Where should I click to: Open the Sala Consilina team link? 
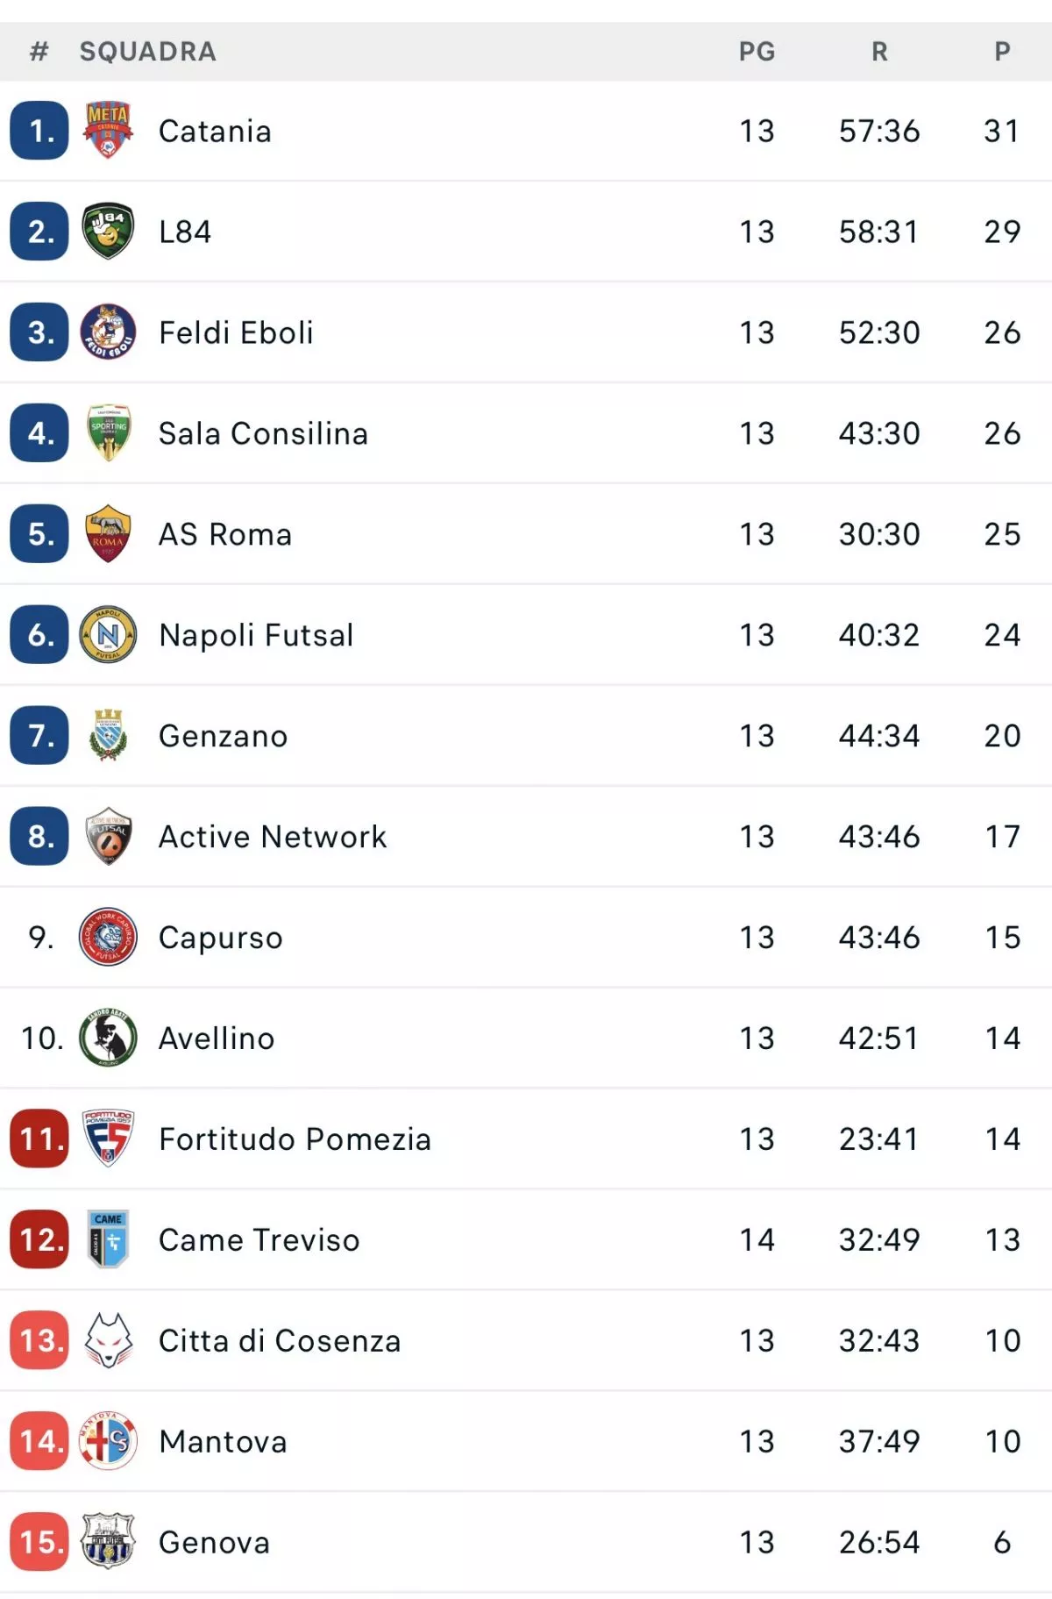(263, 433)
